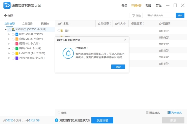Switch to the 已删除 tab

[45, 24]
